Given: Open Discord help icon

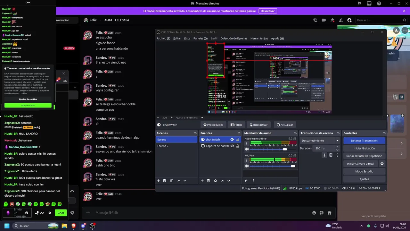Looking at the screenshot, I should [379, 4].
